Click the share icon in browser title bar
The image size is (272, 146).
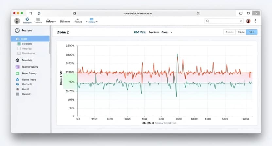pyautogui.click(x=241, y=13)
